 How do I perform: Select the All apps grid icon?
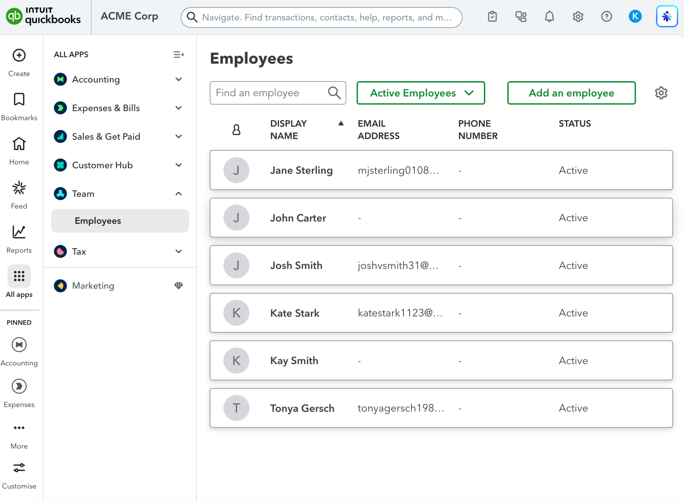(19, 276)
